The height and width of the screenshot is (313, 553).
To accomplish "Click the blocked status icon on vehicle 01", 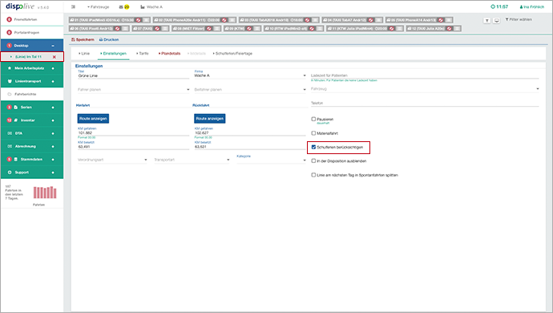I will tap(138, 20).
